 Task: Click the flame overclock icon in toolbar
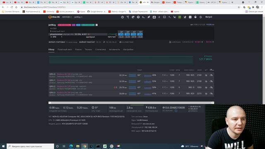(195, 17)
